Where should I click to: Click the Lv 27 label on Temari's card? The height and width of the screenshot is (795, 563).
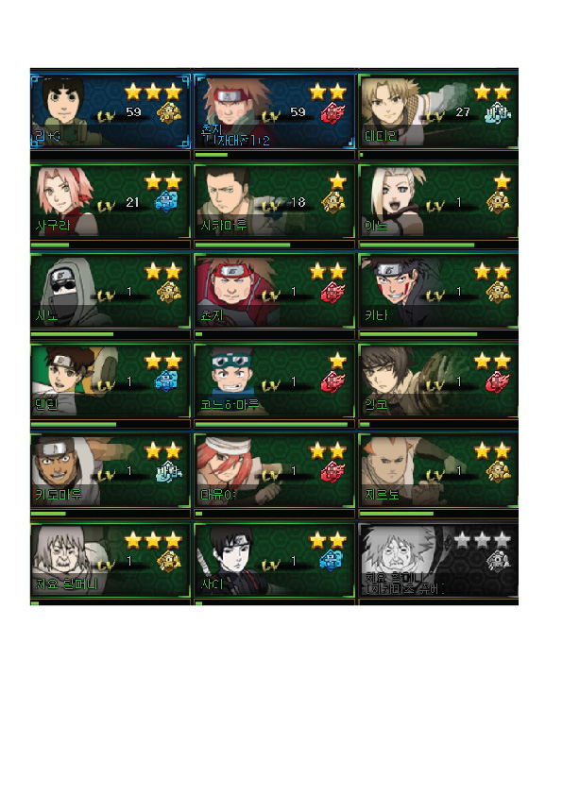point(448,112)
